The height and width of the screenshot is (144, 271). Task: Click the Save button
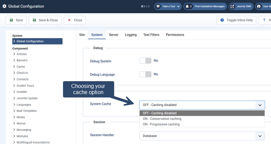pyautogui.click(x=16, y=20)
